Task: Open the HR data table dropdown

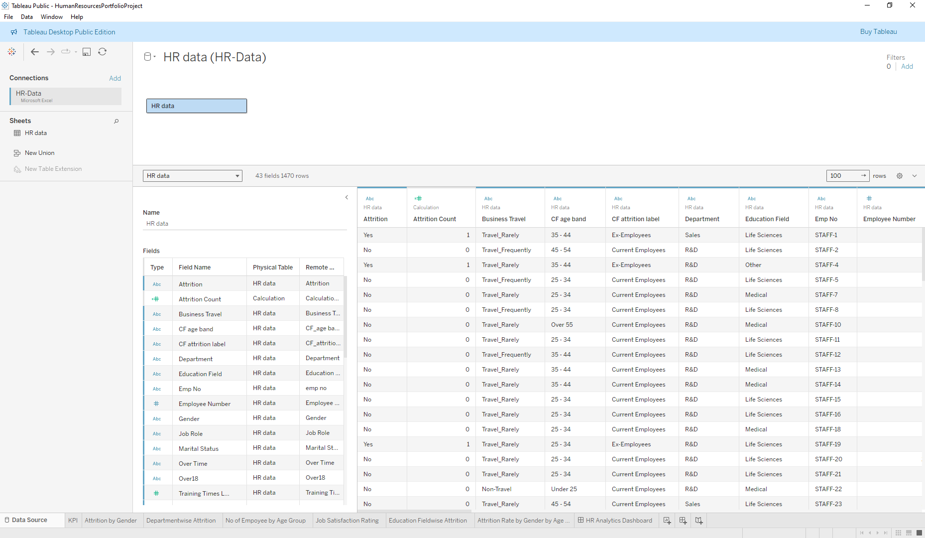Action: tap(192, 176)
